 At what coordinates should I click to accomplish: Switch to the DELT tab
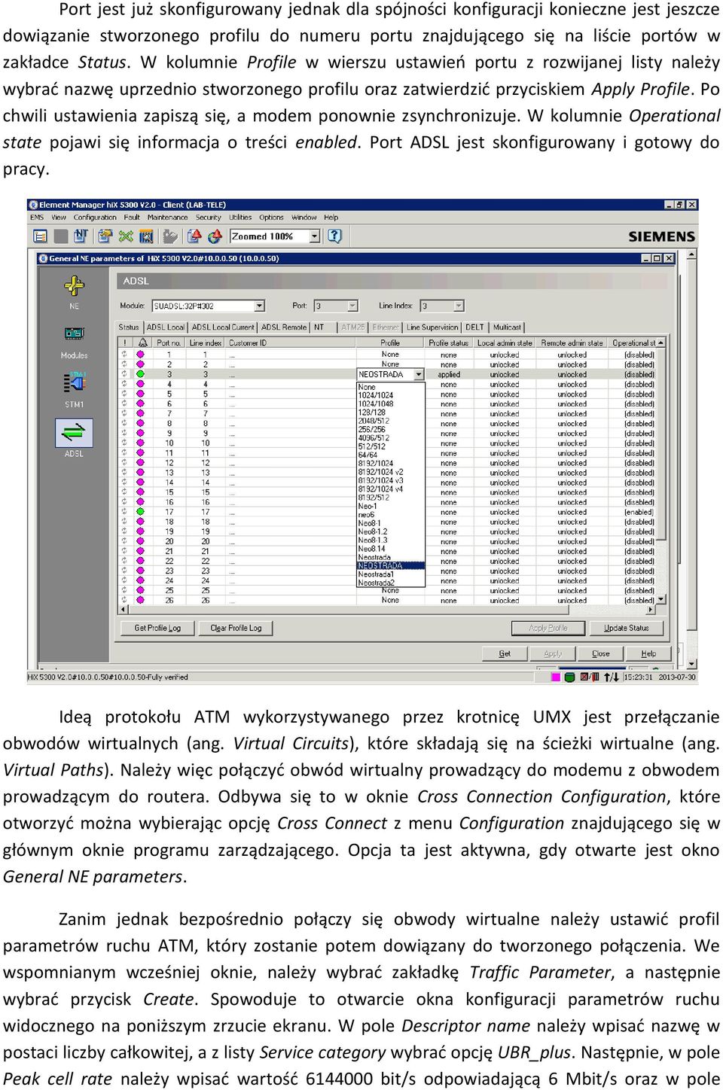pyautogui.click(x=474, y=327)
